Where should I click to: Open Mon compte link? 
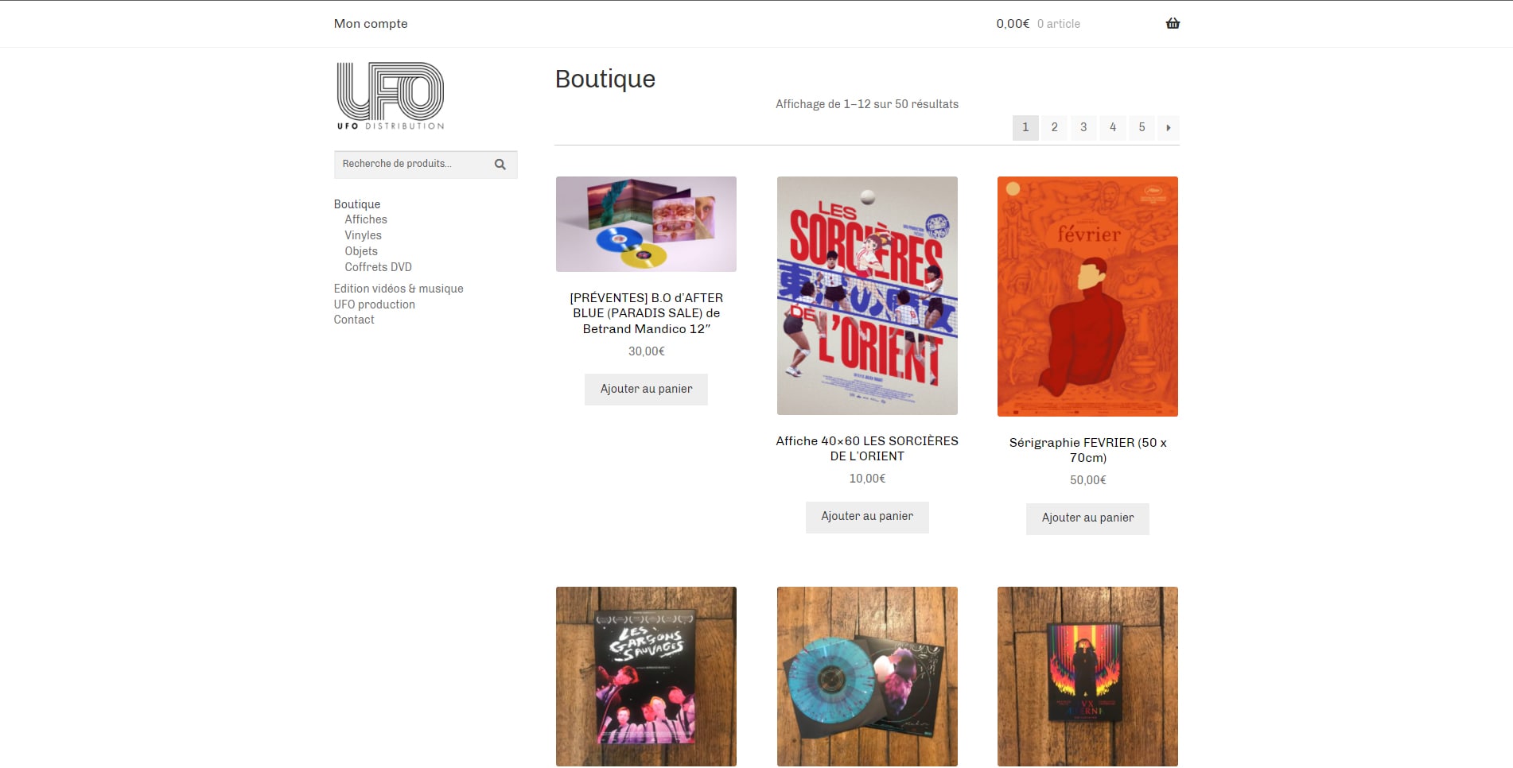coord(371,24)
